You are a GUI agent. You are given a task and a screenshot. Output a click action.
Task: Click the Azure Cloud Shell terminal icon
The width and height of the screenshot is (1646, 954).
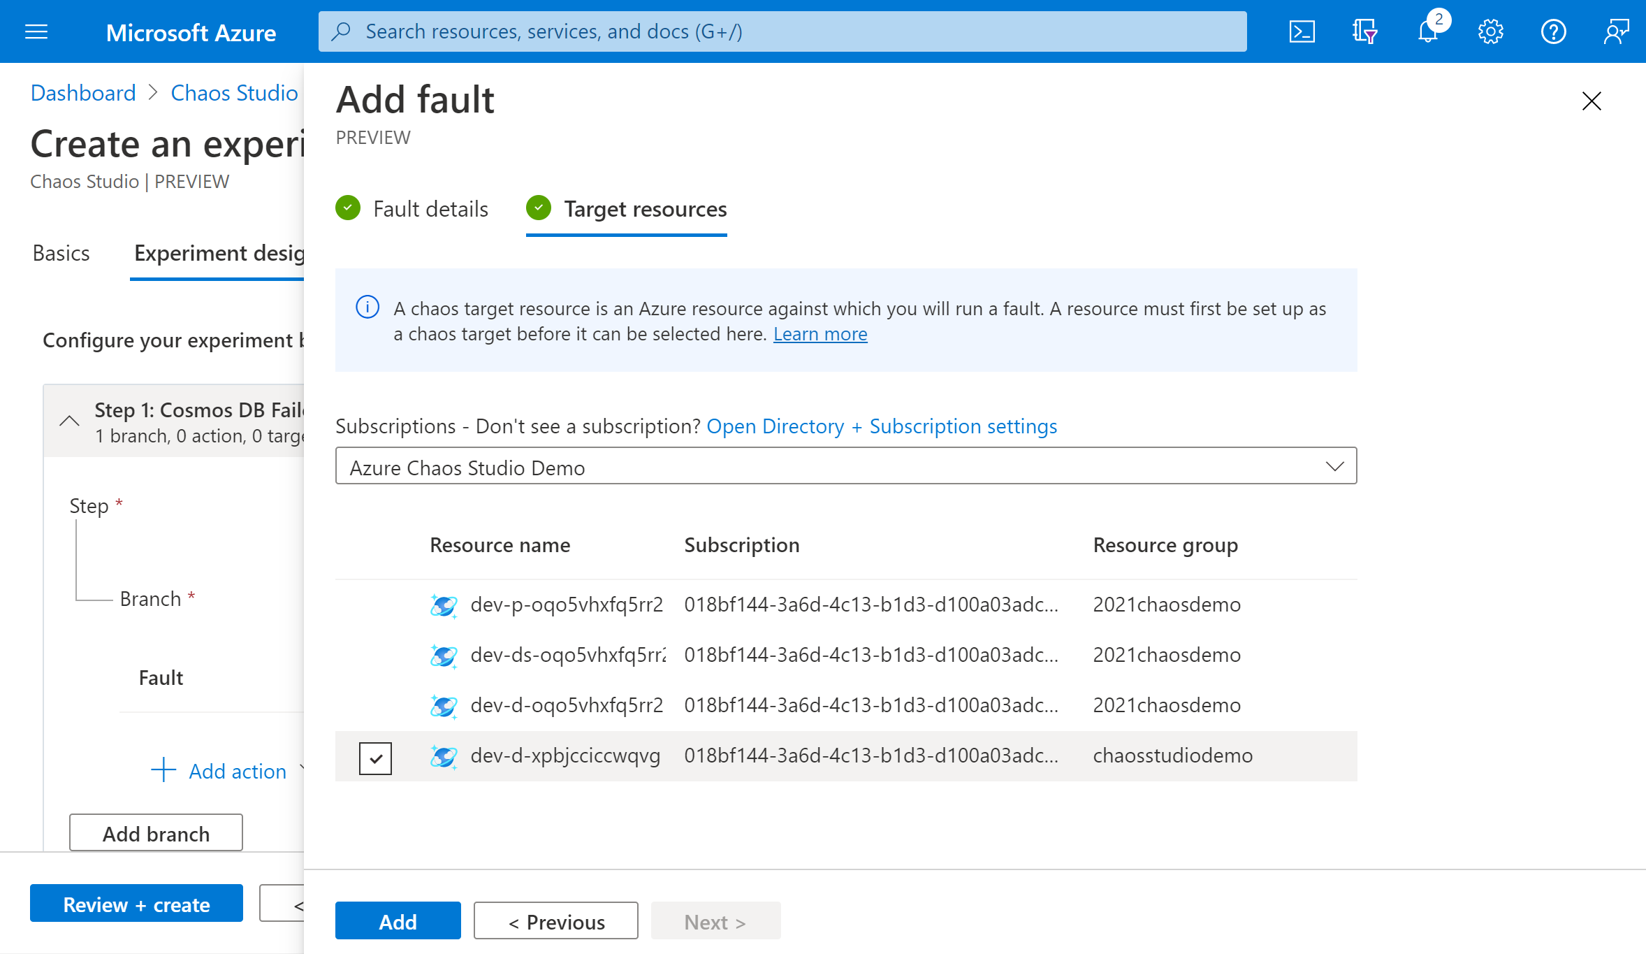[1303, 31]
